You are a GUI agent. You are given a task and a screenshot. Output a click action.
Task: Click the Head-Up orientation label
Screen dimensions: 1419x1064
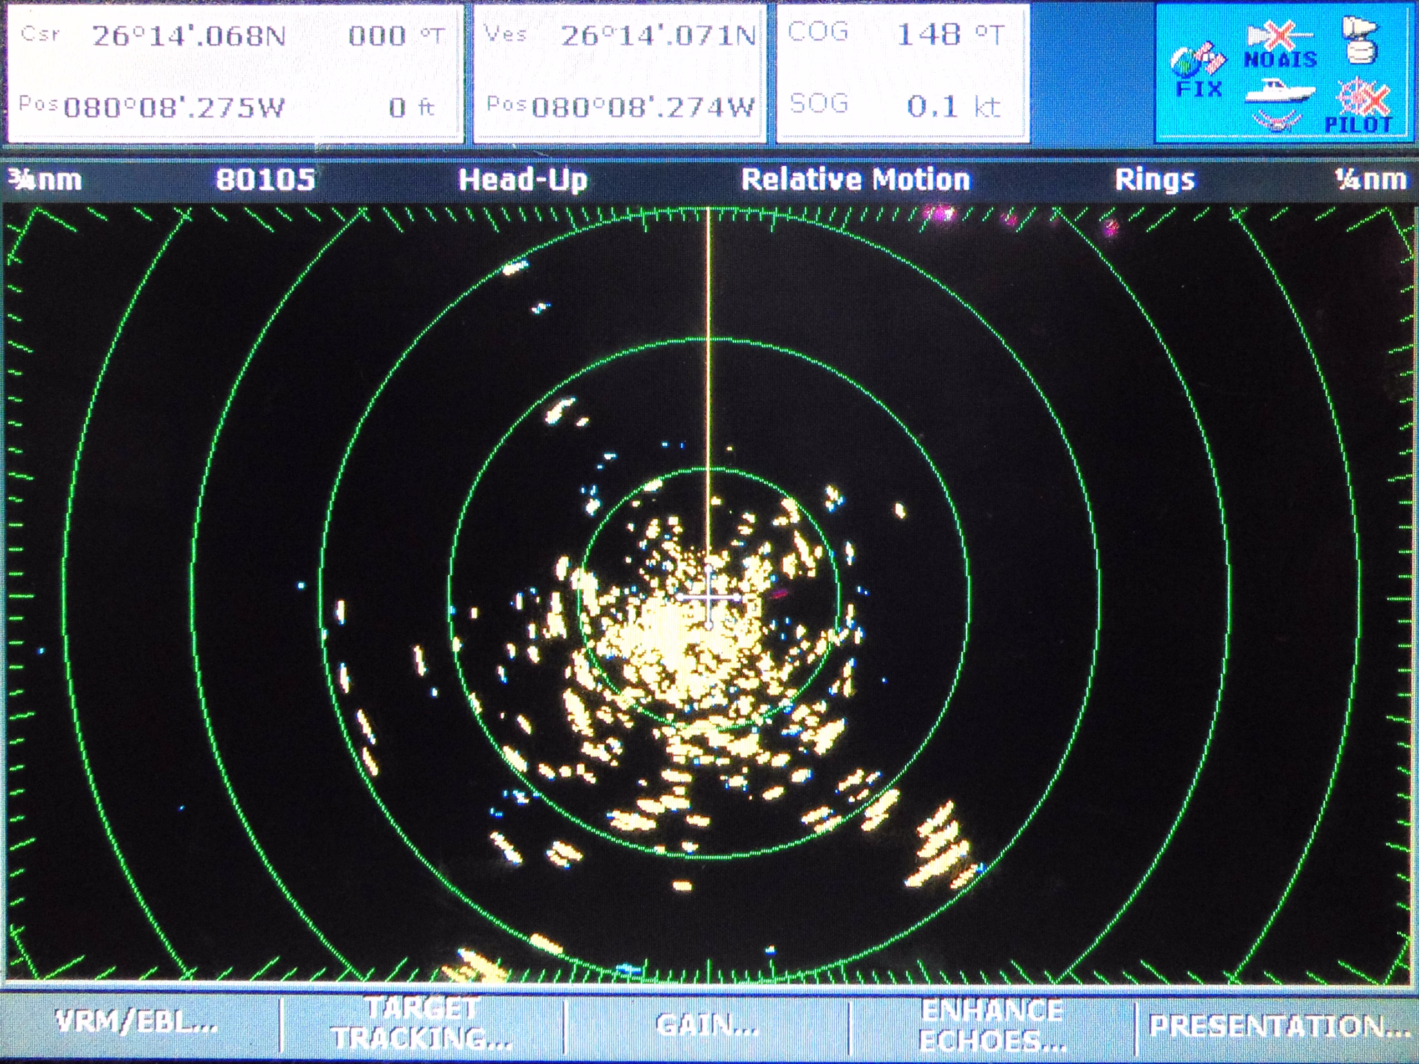[523, 180]
